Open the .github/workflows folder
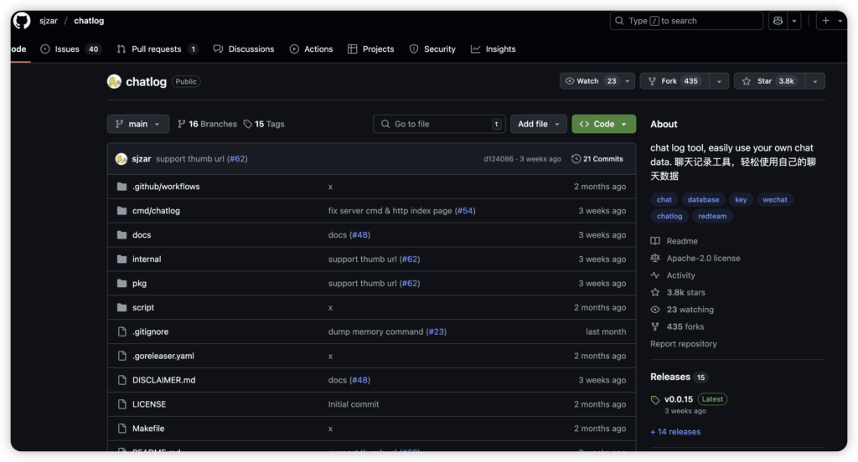858x462 pixels. [x=166, y=187]
